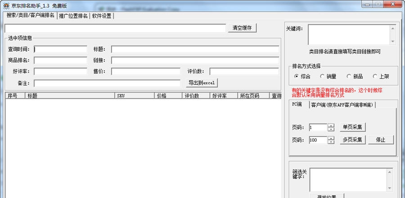Screen dimensions: 405x198
Task: Click the 好评率 input field
Action: [x=60, y=71]
